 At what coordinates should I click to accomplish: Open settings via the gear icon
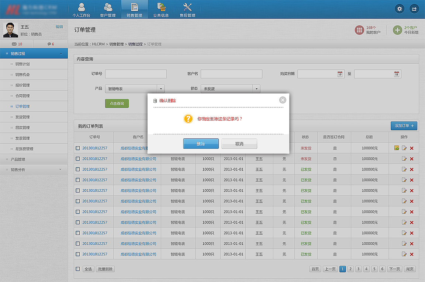pyautogui.click(x=400, y=9)
